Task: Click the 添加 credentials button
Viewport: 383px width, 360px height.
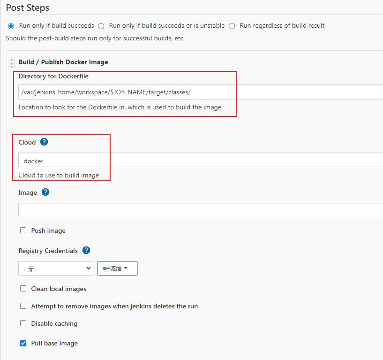Action: click(x=117, y=268)
